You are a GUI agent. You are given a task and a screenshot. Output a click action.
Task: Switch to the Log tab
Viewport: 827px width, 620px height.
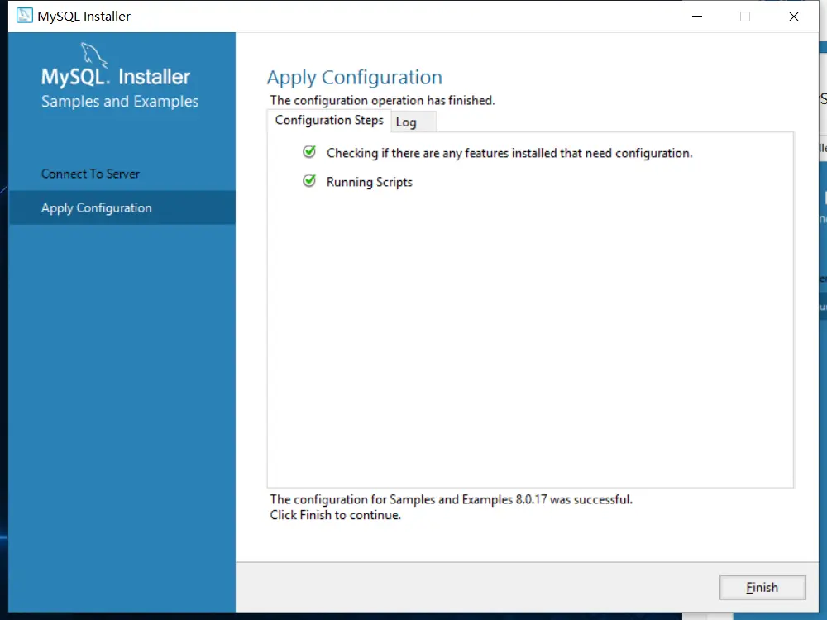(x=413, y=122)
